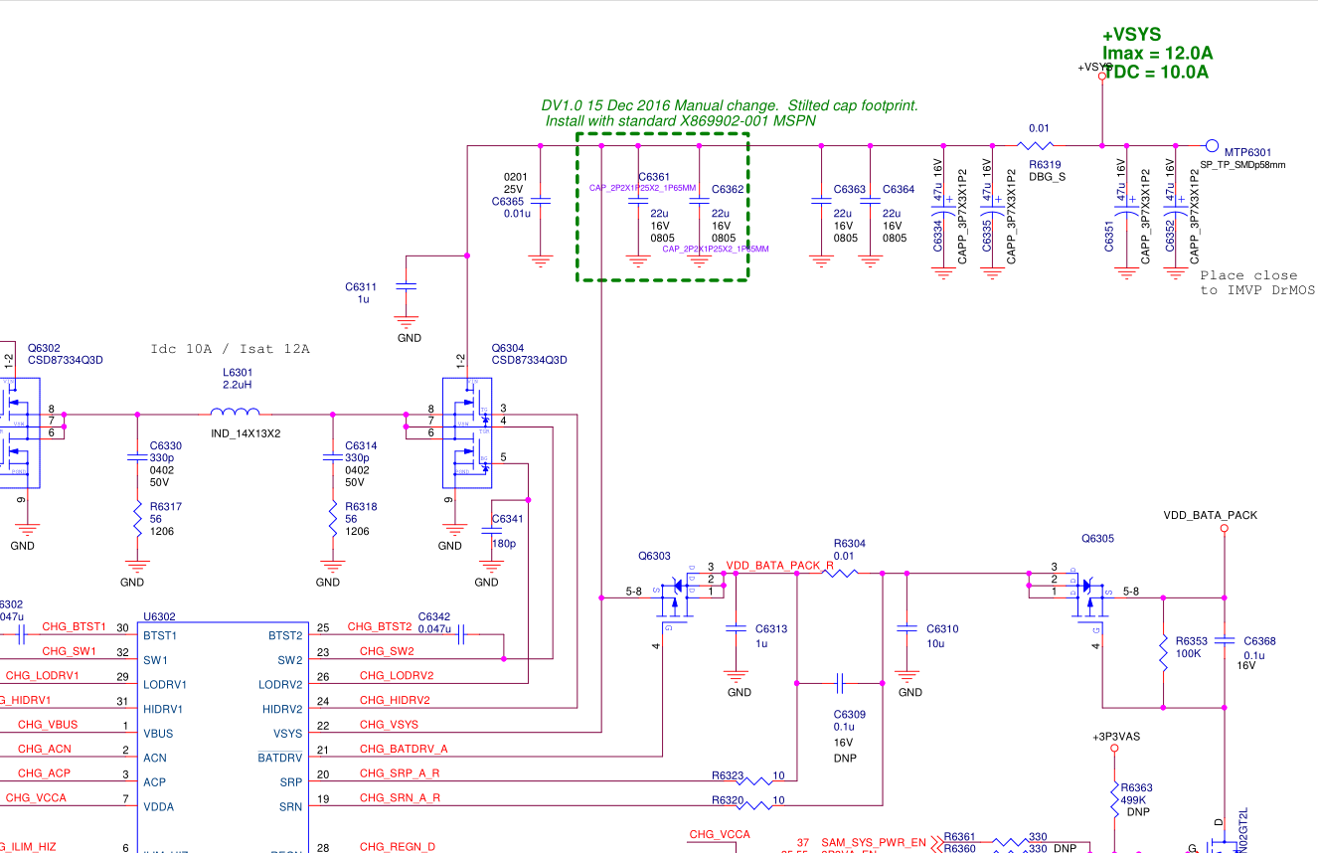Click net label CHG_SRN_A_R

pyautogui.click(x=400, y=798)
